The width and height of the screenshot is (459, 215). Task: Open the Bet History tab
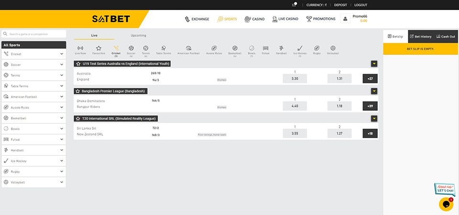coord(421,37)
